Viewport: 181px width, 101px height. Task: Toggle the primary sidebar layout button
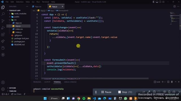click(x=154, y=2)
